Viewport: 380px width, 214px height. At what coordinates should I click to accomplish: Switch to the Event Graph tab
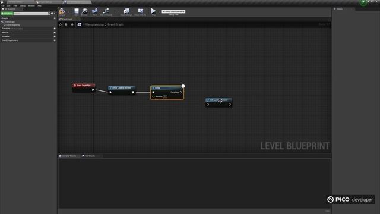(69, 19)
